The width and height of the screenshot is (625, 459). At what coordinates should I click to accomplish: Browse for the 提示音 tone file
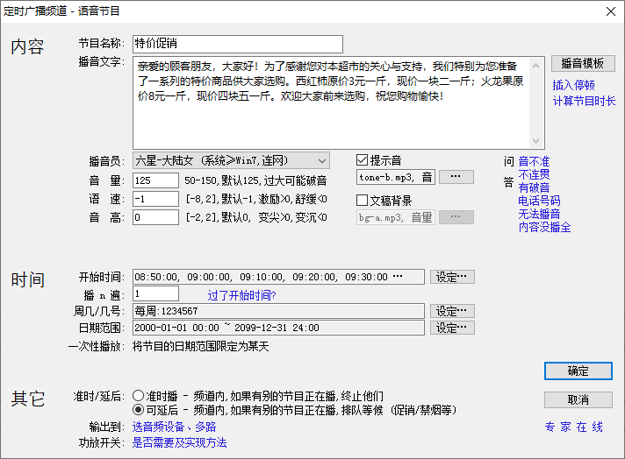456,177
